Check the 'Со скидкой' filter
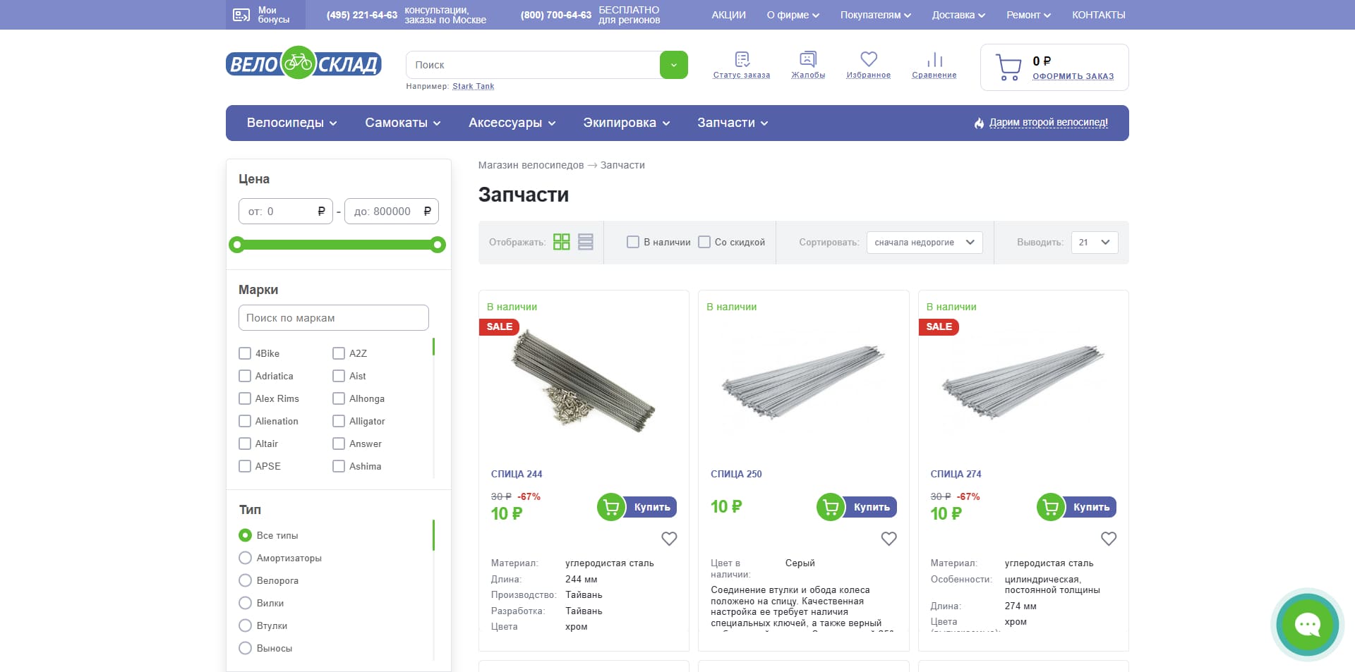Screen dimensions: 1355x672 (x=704, y=242)
